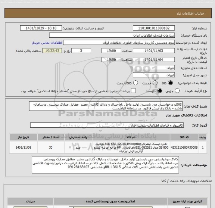Click the price validity time field 19:00
Image resolution: width=215 pixels, height=208 pixels.
pos(111,59)
